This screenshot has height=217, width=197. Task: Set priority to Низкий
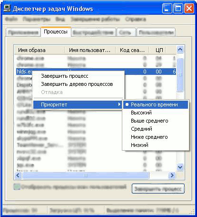(x=156, y=145)
